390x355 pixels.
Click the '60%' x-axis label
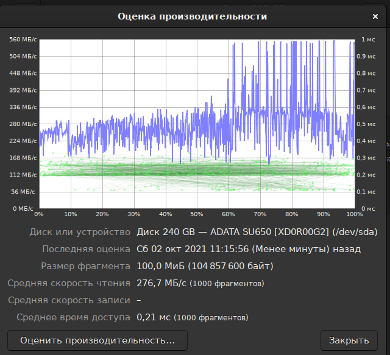tap(229, 214)
